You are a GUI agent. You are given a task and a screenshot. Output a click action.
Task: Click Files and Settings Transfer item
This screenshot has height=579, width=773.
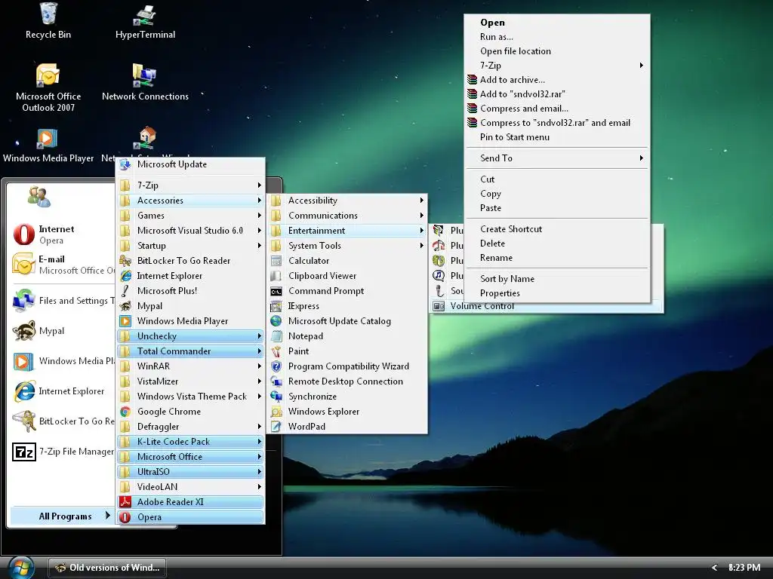(x=63, y=301)
